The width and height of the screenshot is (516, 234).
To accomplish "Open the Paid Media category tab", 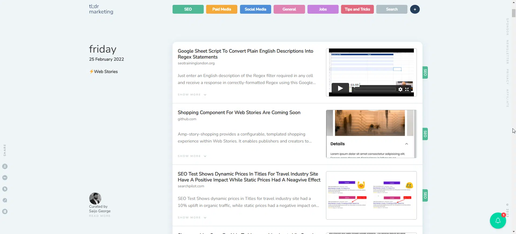I will pos(221,9).
